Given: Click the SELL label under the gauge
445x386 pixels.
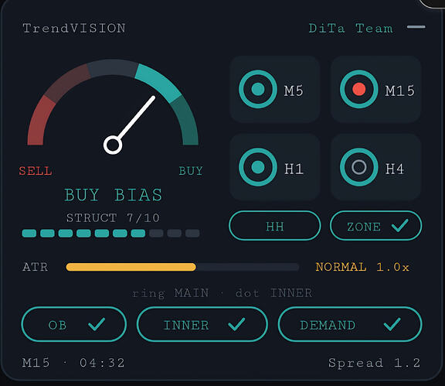Looking at the screenshot, I should click(36, 171).
